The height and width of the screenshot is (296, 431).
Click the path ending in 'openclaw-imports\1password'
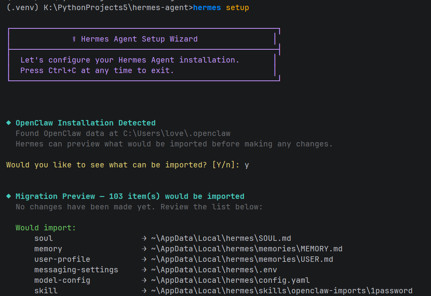pos(282,291)
